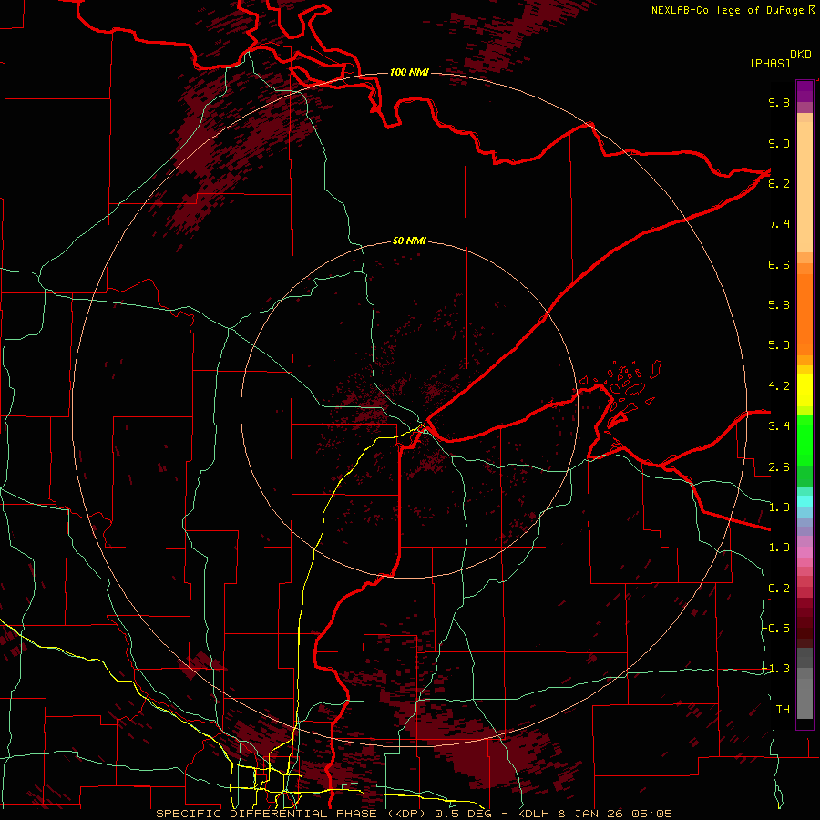Click the 2.6 scale value
The width and height of the screenshot is (820, 820).
coord(779,467)
